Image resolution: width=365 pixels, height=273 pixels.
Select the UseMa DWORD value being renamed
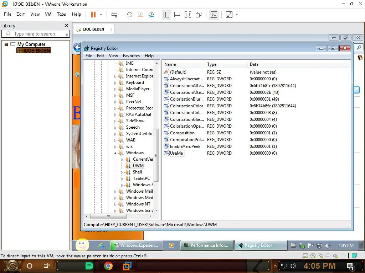pos(177,153)
